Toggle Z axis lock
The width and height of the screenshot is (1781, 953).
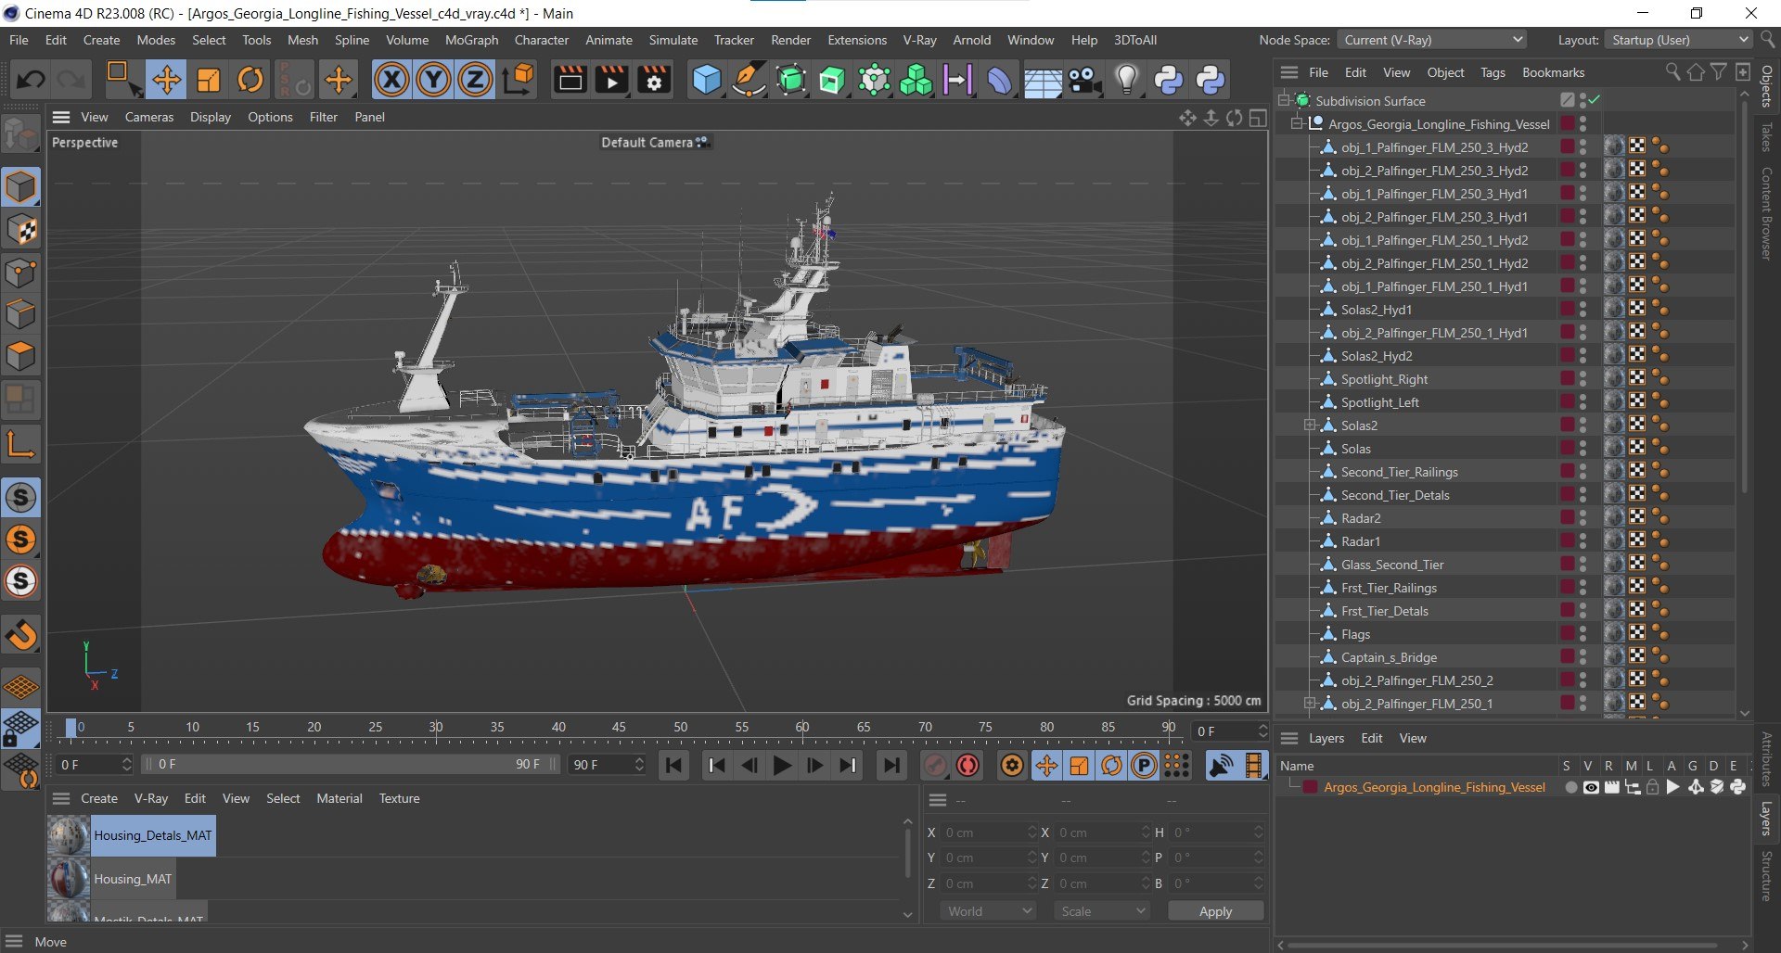pyautogui.click(x=475, y=80)
